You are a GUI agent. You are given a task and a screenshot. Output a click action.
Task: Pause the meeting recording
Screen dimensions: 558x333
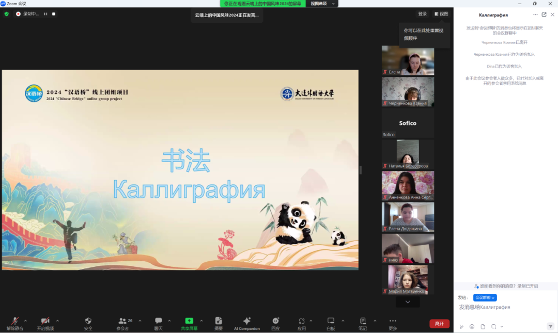[x=45, y=14]
